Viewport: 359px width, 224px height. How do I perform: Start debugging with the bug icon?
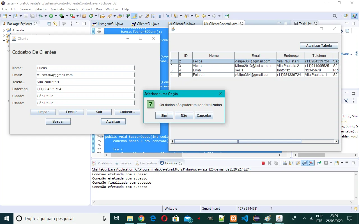tap(41, 16)
